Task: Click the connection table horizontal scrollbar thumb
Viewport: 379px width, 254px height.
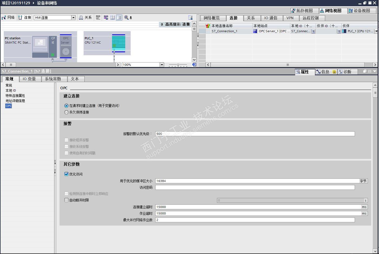Action: point(288,65)
